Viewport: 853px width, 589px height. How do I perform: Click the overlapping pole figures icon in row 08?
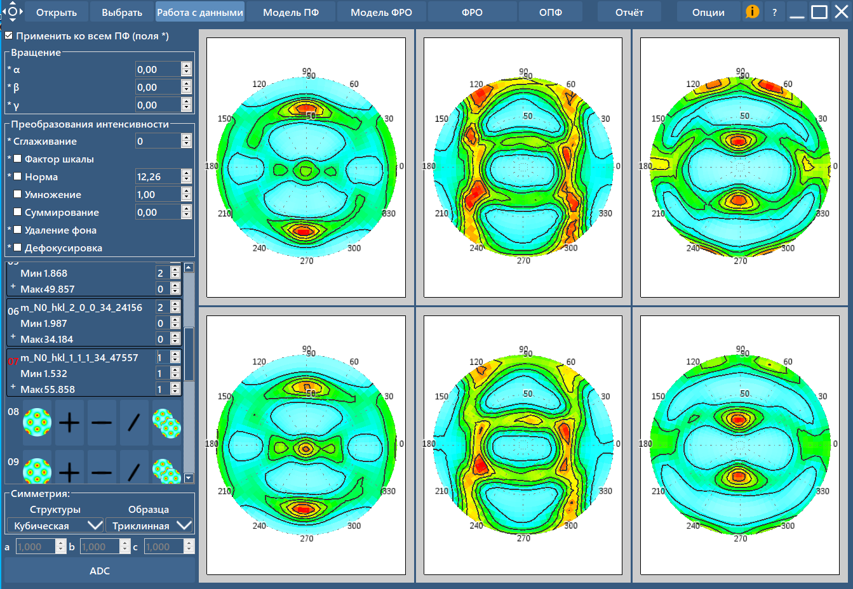(x=166, y=422)
